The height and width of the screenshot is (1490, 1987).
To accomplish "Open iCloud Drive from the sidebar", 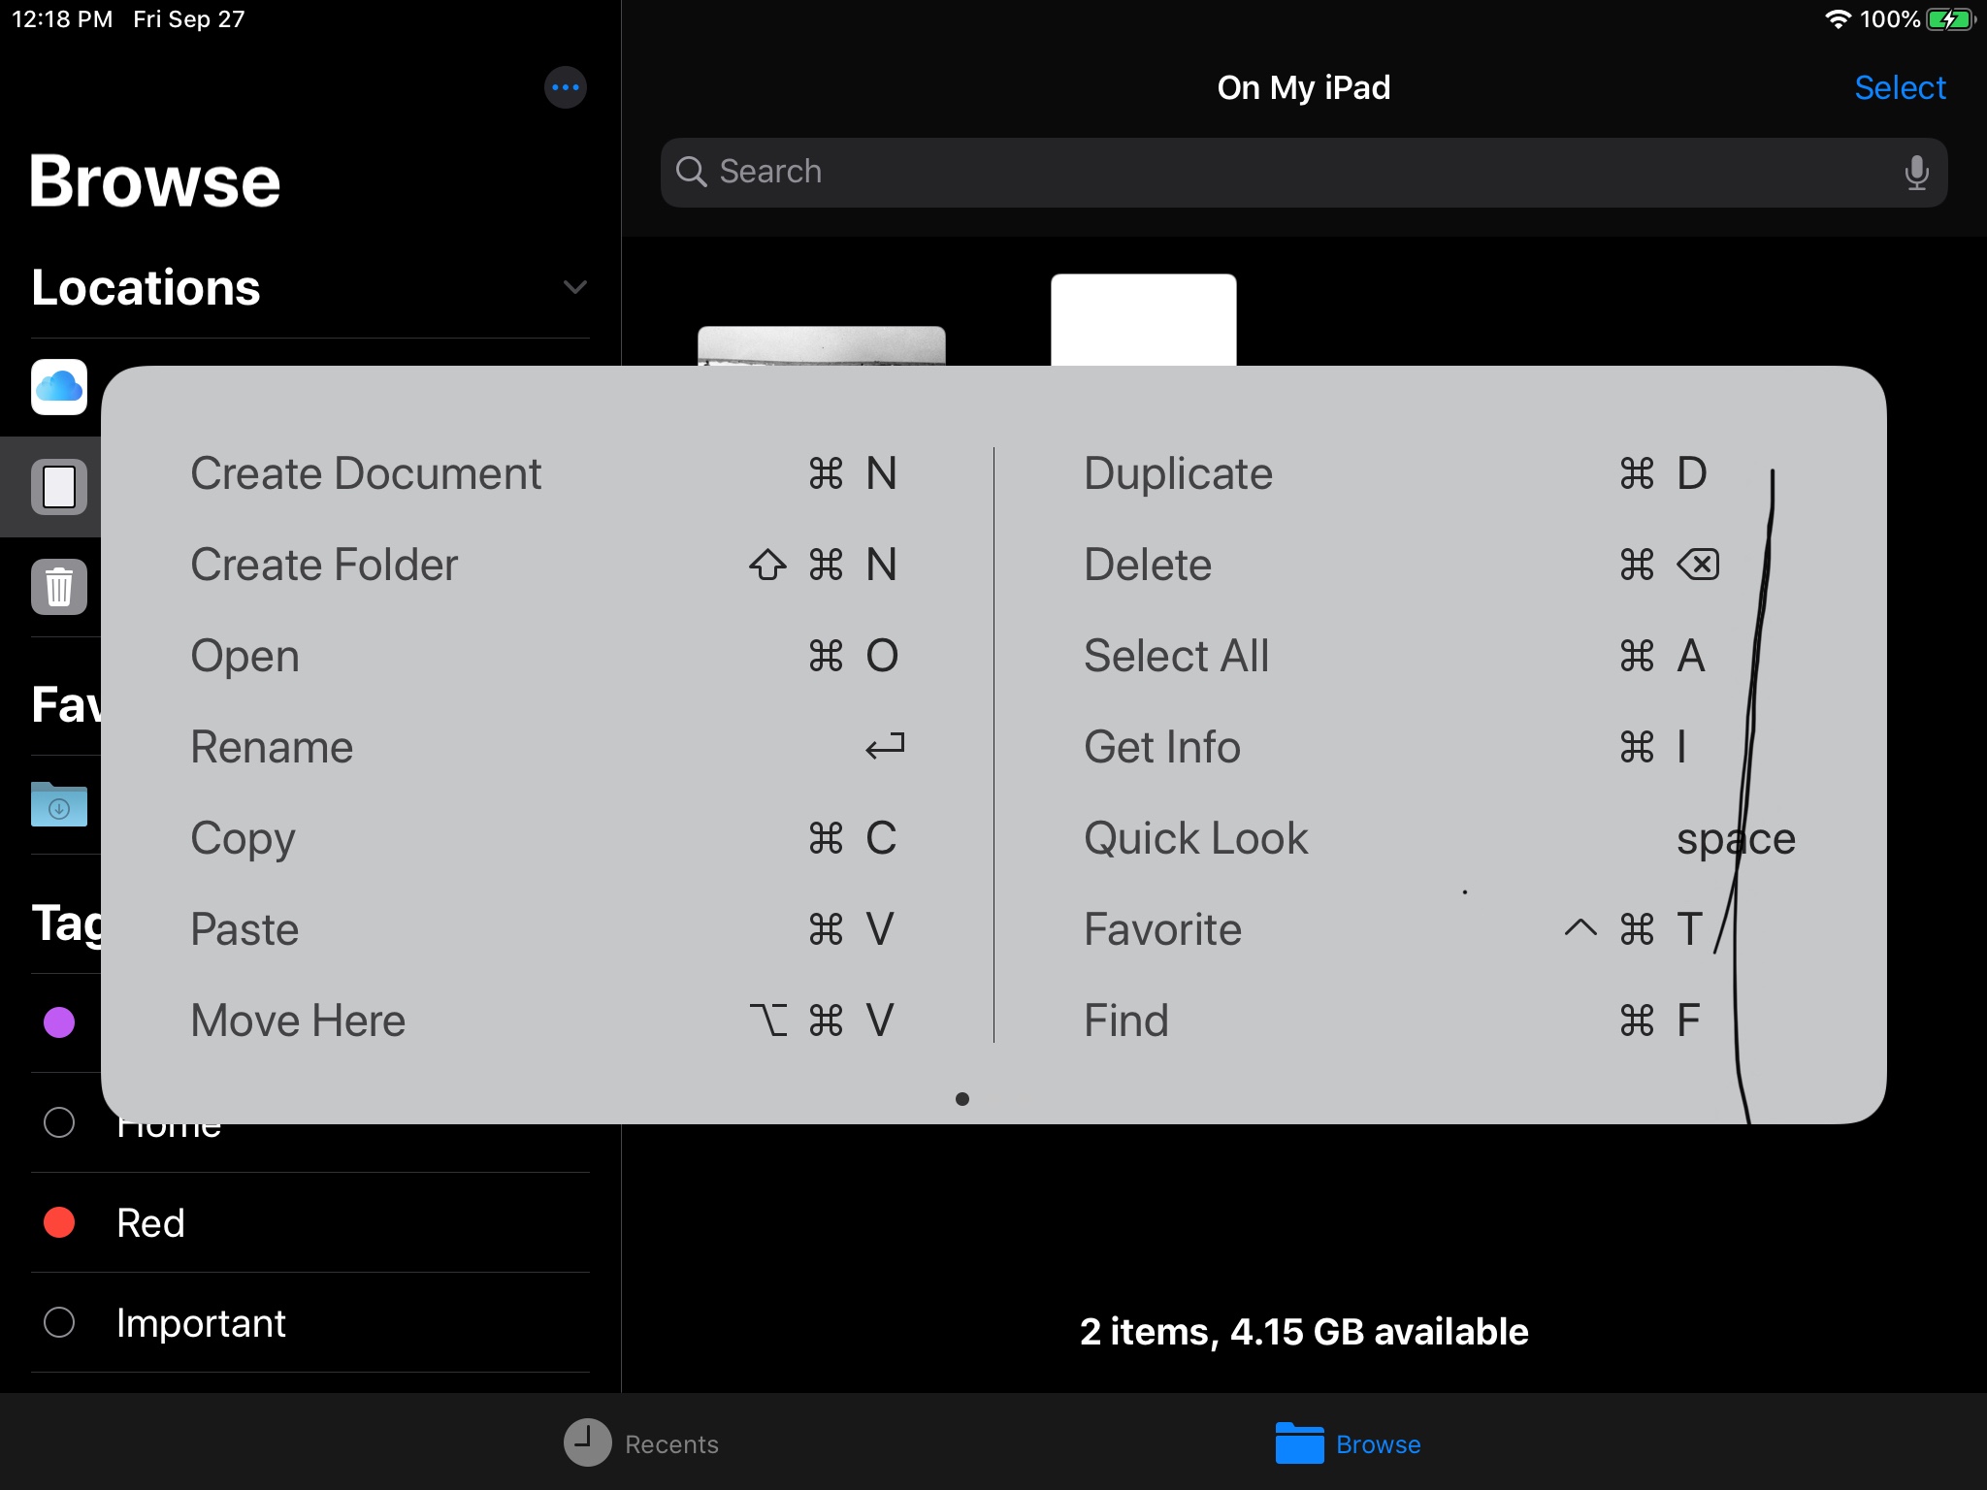I will click(59, 387).
